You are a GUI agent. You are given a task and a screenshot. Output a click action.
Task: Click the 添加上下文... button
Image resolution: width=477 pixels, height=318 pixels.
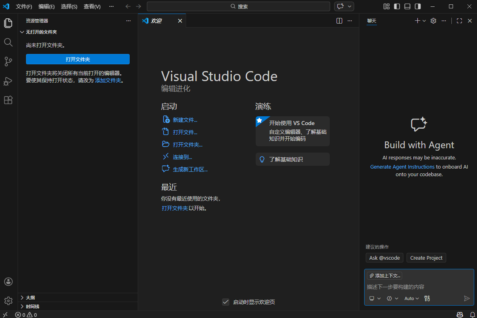(385, 276)
